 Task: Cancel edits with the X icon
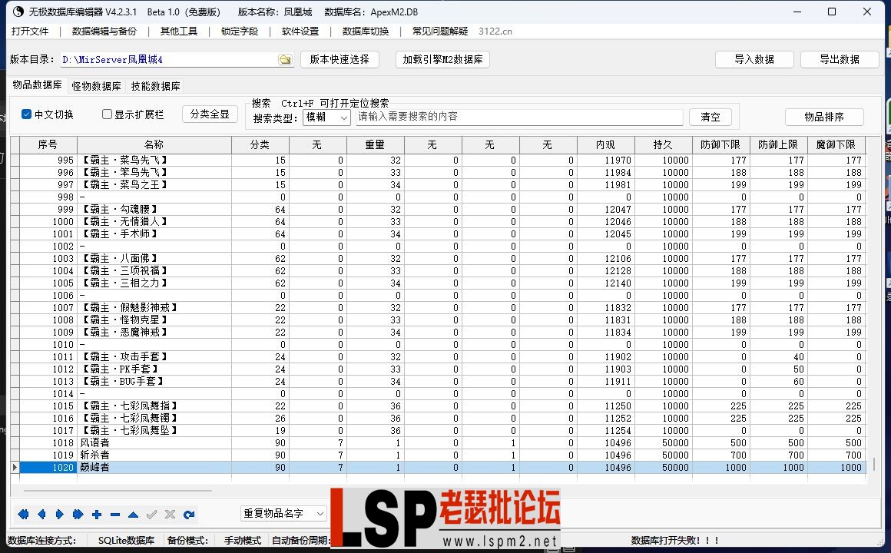pos(171,515)
